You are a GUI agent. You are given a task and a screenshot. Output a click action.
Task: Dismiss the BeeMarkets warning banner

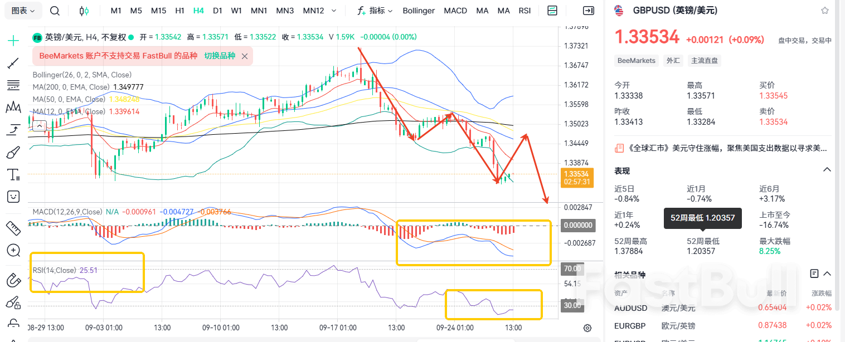point(244,56)
